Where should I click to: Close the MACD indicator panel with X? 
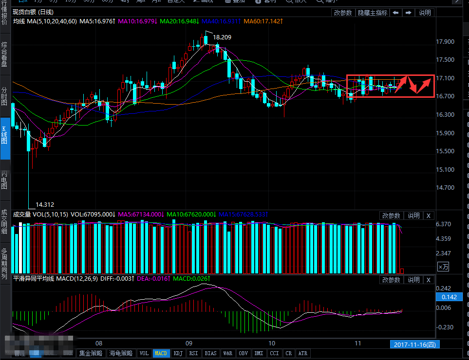(x=428, y=280)
